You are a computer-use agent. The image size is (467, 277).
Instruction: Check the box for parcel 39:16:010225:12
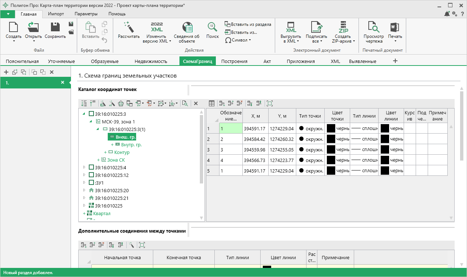pyautogui.click(x=91, y=175)
